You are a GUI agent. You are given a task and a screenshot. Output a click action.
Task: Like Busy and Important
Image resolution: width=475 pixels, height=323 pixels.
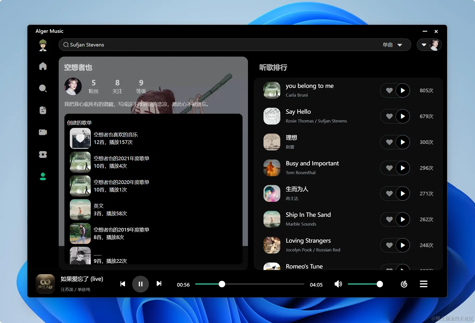pyautogui.click(x=389, y=168)
